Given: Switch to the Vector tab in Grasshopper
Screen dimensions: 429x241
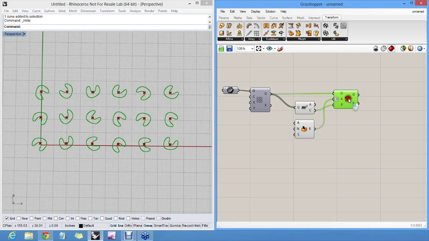Looking at the screenshot, I should coord(261,18).
